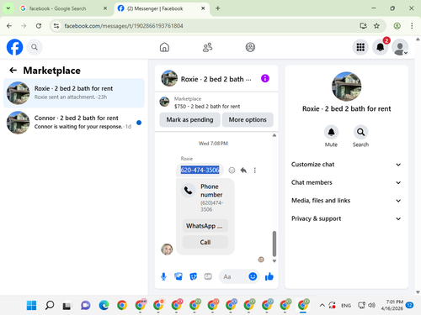Close the facebook - Google Search tab
Screen dimensions: 421x315
(x=105, y=8)
